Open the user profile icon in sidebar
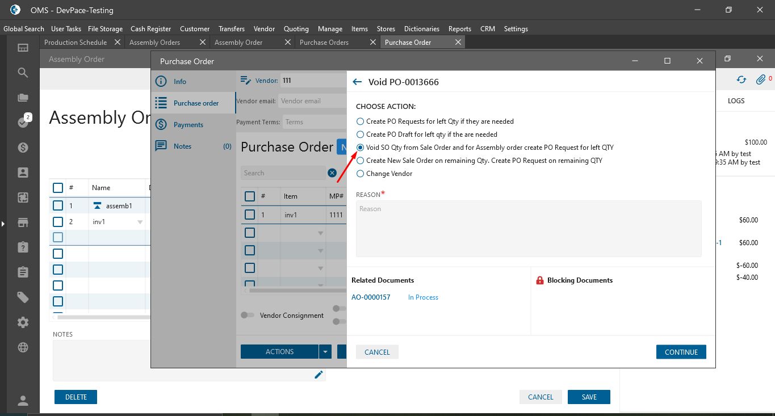 pyautogui.click(x=23, y=401)
